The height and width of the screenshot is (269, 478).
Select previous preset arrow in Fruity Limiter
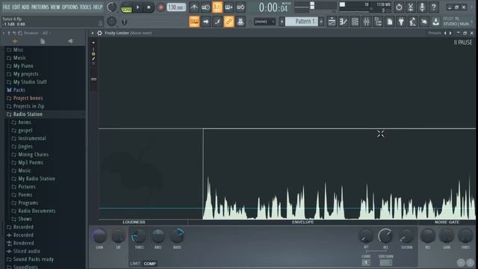(x=445, y=33)
